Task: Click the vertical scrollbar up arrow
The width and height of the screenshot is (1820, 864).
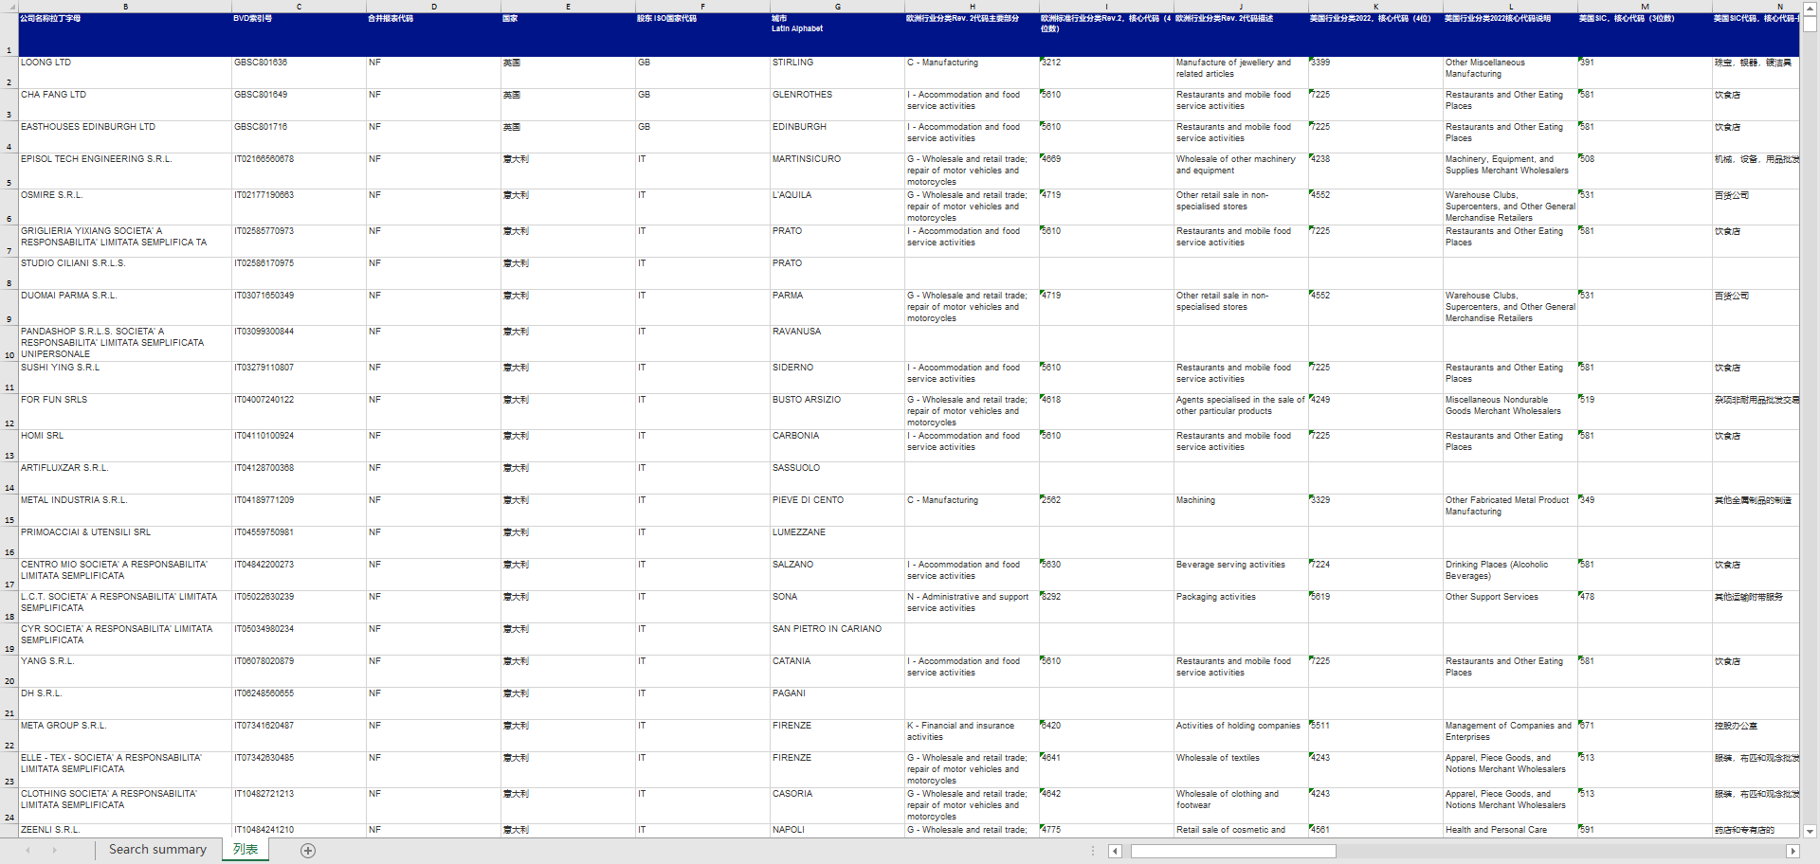Action: point(1810,7)
